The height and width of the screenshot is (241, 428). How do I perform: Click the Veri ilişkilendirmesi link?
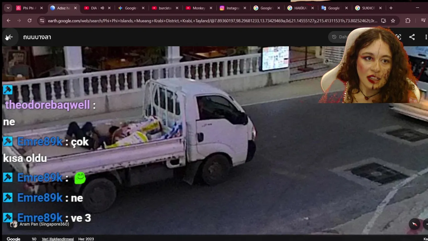click(58, 239)
